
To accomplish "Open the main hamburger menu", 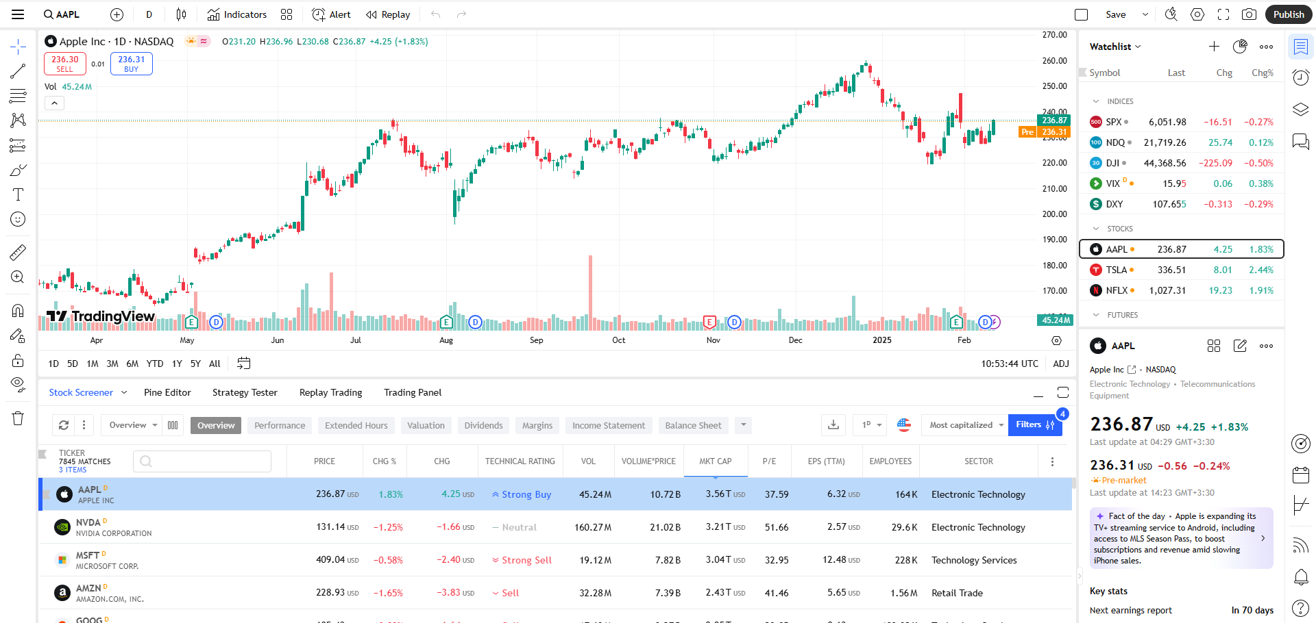I will 18,14.
